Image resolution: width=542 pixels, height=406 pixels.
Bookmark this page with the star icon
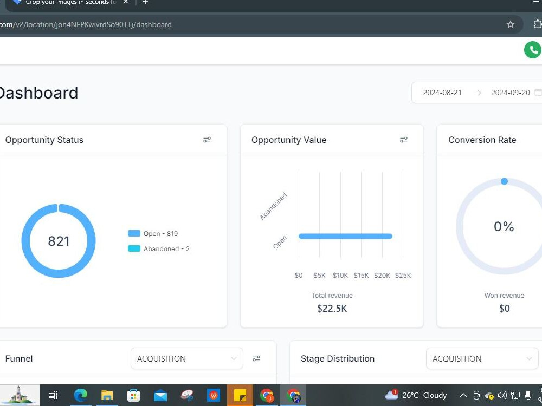click(510, 24)
